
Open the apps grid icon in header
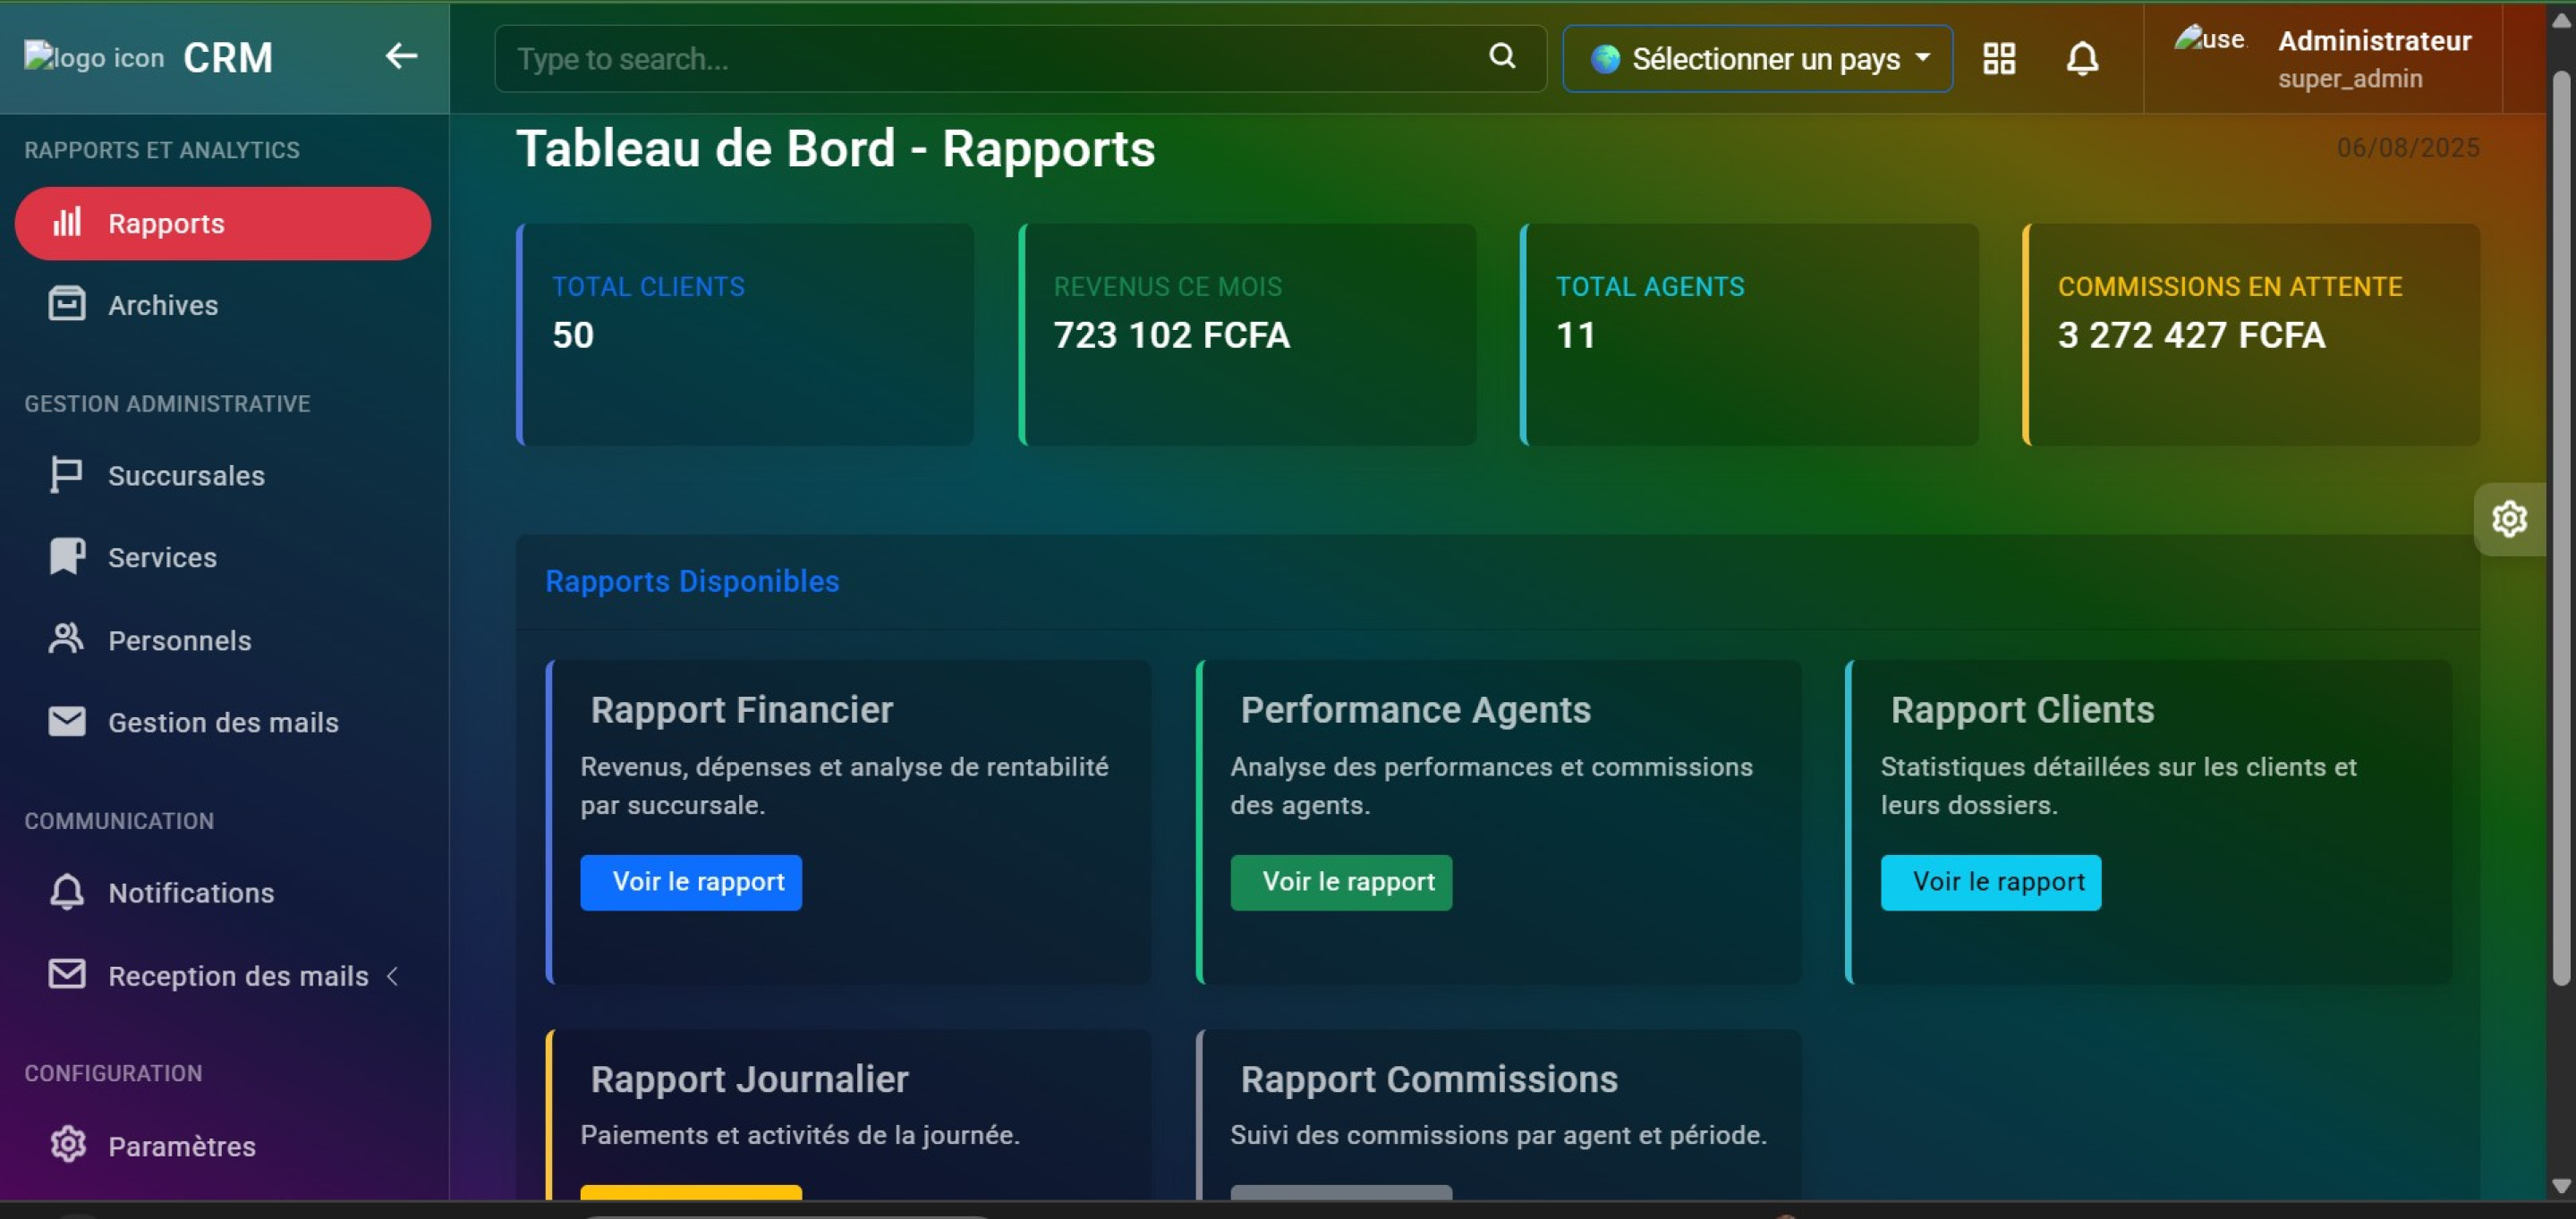click(1998, 58)
